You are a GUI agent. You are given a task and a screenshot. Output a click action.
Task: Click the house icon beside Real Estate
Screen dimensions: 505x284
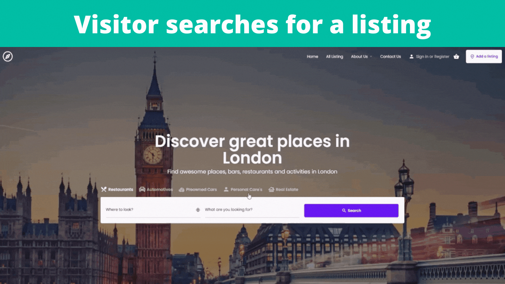pyautogui.click(x=271, y=189)
